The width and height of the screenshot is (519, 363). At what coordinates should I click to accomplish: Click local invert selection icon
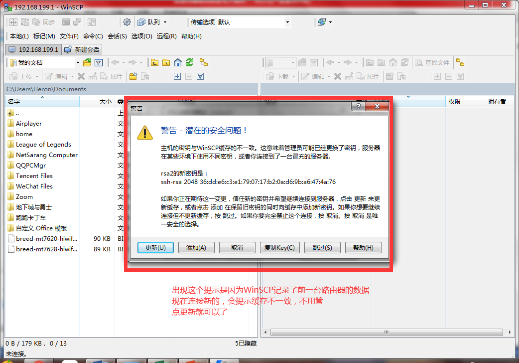200,77
